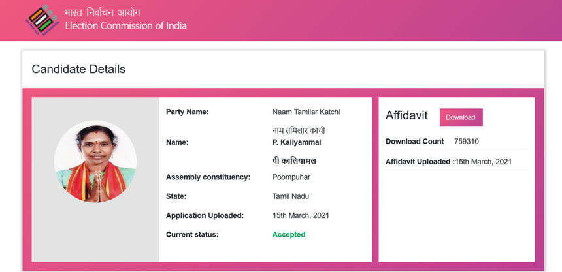Click the 'Download Count' label
The height and width of the screenshot is (272, 562).
pos(414,142)
